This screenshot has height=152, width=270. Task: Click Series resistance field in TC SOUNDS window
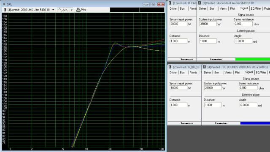248,88
